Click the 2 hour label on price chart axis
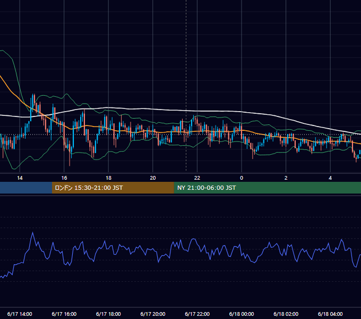361x319 pixels. 286,178
